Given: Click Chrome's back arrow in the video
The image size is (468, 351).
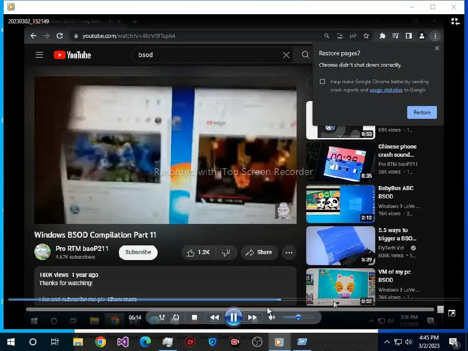Looking at the screenshot, I should tap(33, 36).
